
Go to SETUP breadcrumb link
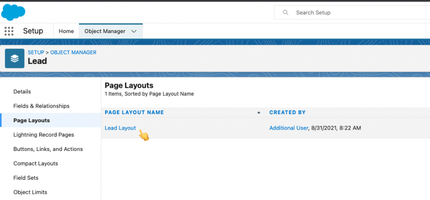(x=36, y=52)
